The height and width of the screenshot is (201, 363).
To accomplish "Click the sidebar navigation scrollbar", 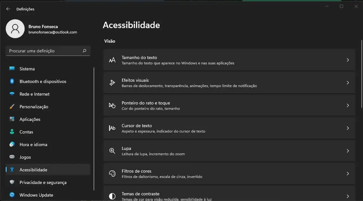I will tap(94, 129).
